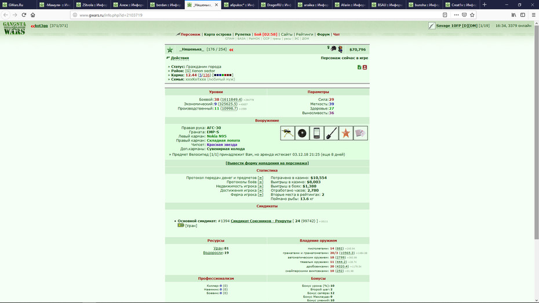Open Протоколы боёв arrow button
The height and width of the screenshot is (303, 539).
coord(260,182)
